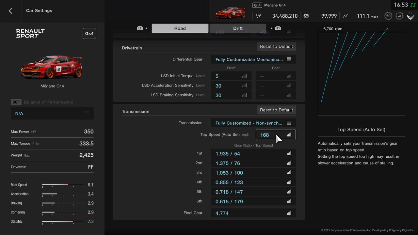
Task: Click the BOP badge icon
Action: pyautogui.click(x=16, y=102)
